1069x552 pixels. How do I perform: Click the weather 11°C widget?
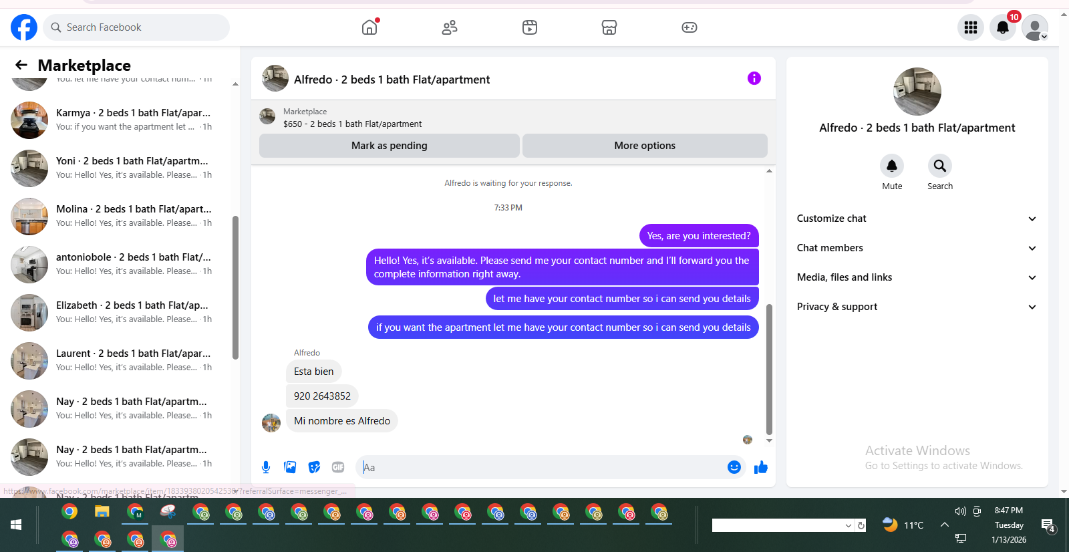903,525
